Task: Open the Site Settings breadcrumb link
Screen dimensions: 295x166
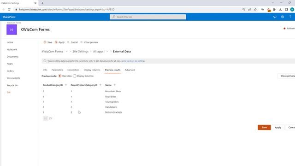Action: click(x=80, y=51)
